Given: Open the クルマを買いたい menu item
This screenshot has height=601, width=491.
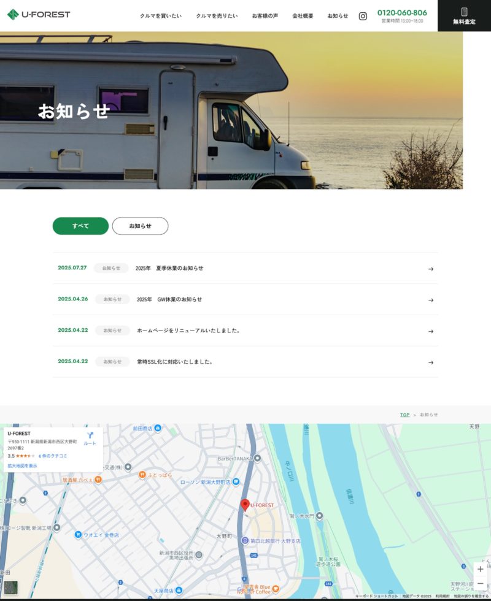Looking at the screenshot, I should 161,16.
